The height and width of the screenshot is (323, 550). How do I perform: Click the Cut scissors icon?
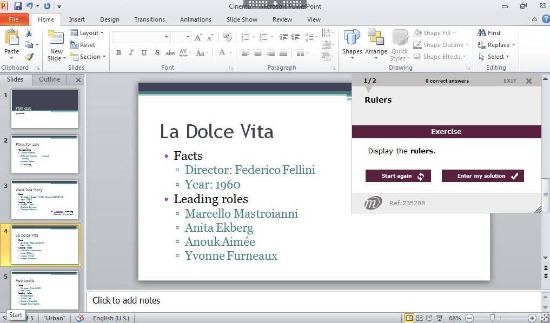coord(29,33)
